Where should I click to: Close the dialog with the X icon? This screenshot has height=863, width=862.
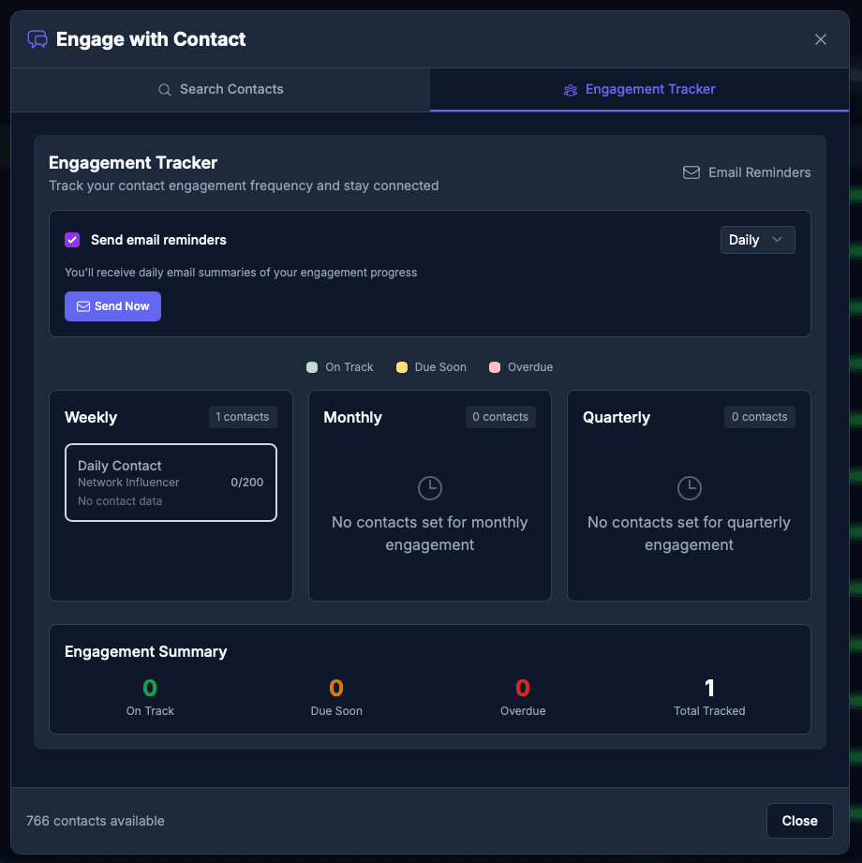tap(821, 39)
